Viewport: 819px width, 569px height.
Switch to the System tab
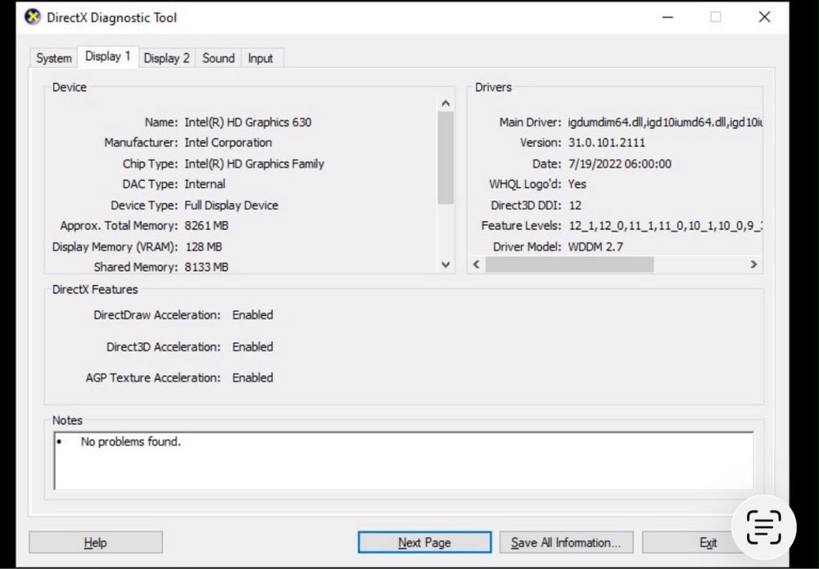54,58
